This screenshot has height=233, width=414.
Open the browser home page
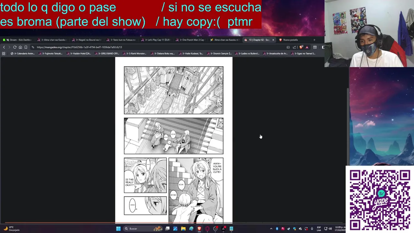[20, 47]
